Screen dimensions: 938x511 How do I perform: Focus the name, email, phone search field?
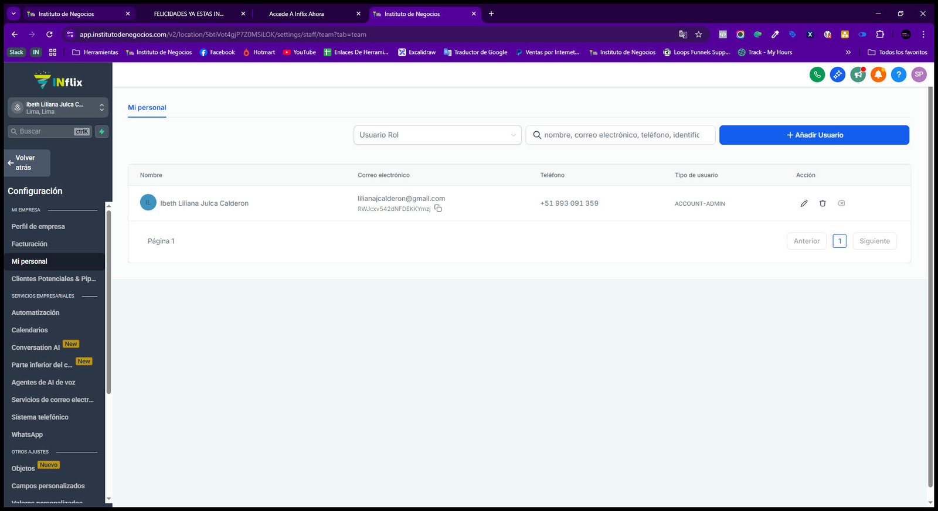620,135
